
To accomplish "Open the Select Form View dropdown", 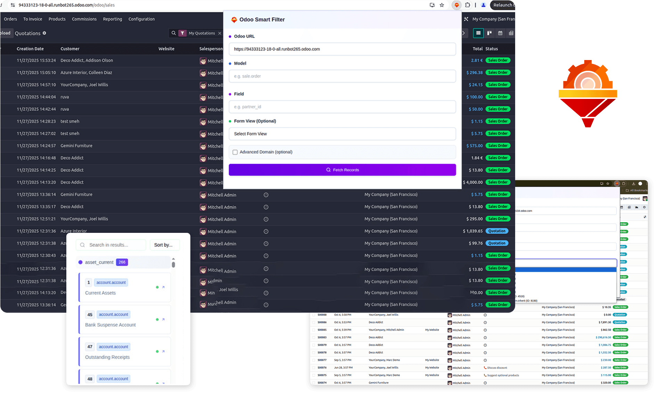I will coord(342,134).
